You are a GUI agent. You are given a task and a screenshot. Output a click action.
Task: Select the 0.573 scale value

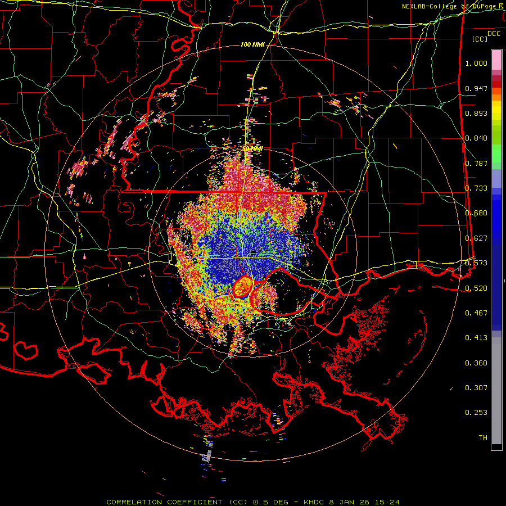pyautogui.click(x=476, y=263)
